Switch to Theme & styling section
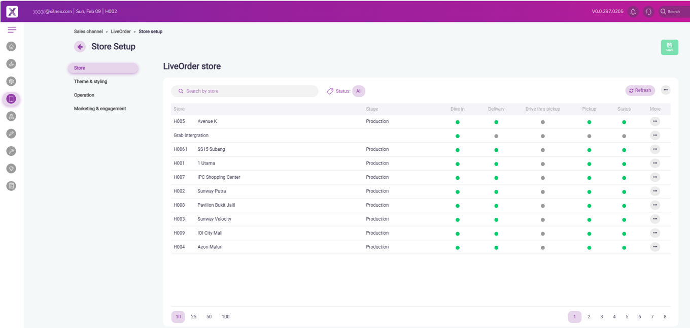Screen dimensions: 690x328 (x=91, y=82)
